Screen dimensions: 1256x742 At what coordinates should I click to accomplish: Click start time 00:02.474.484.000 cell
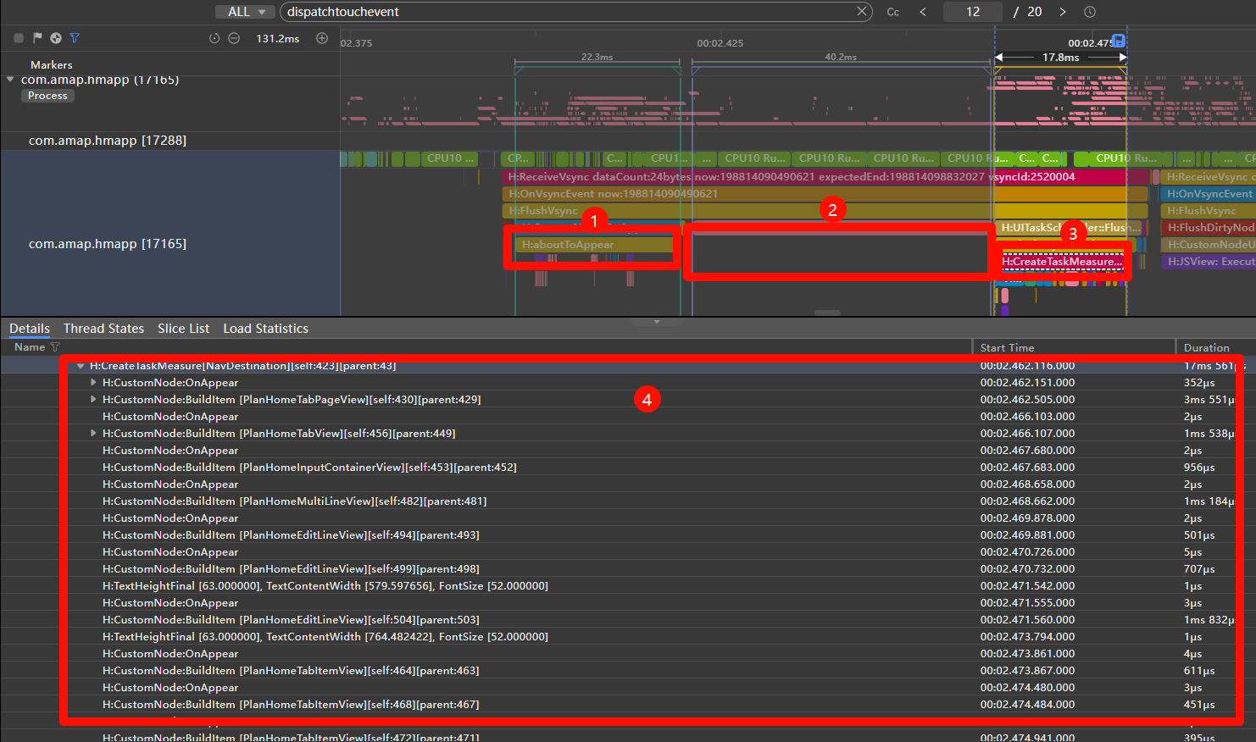pos(1027,705)
